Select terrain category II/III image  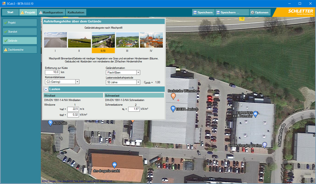[x=103, y=40]
